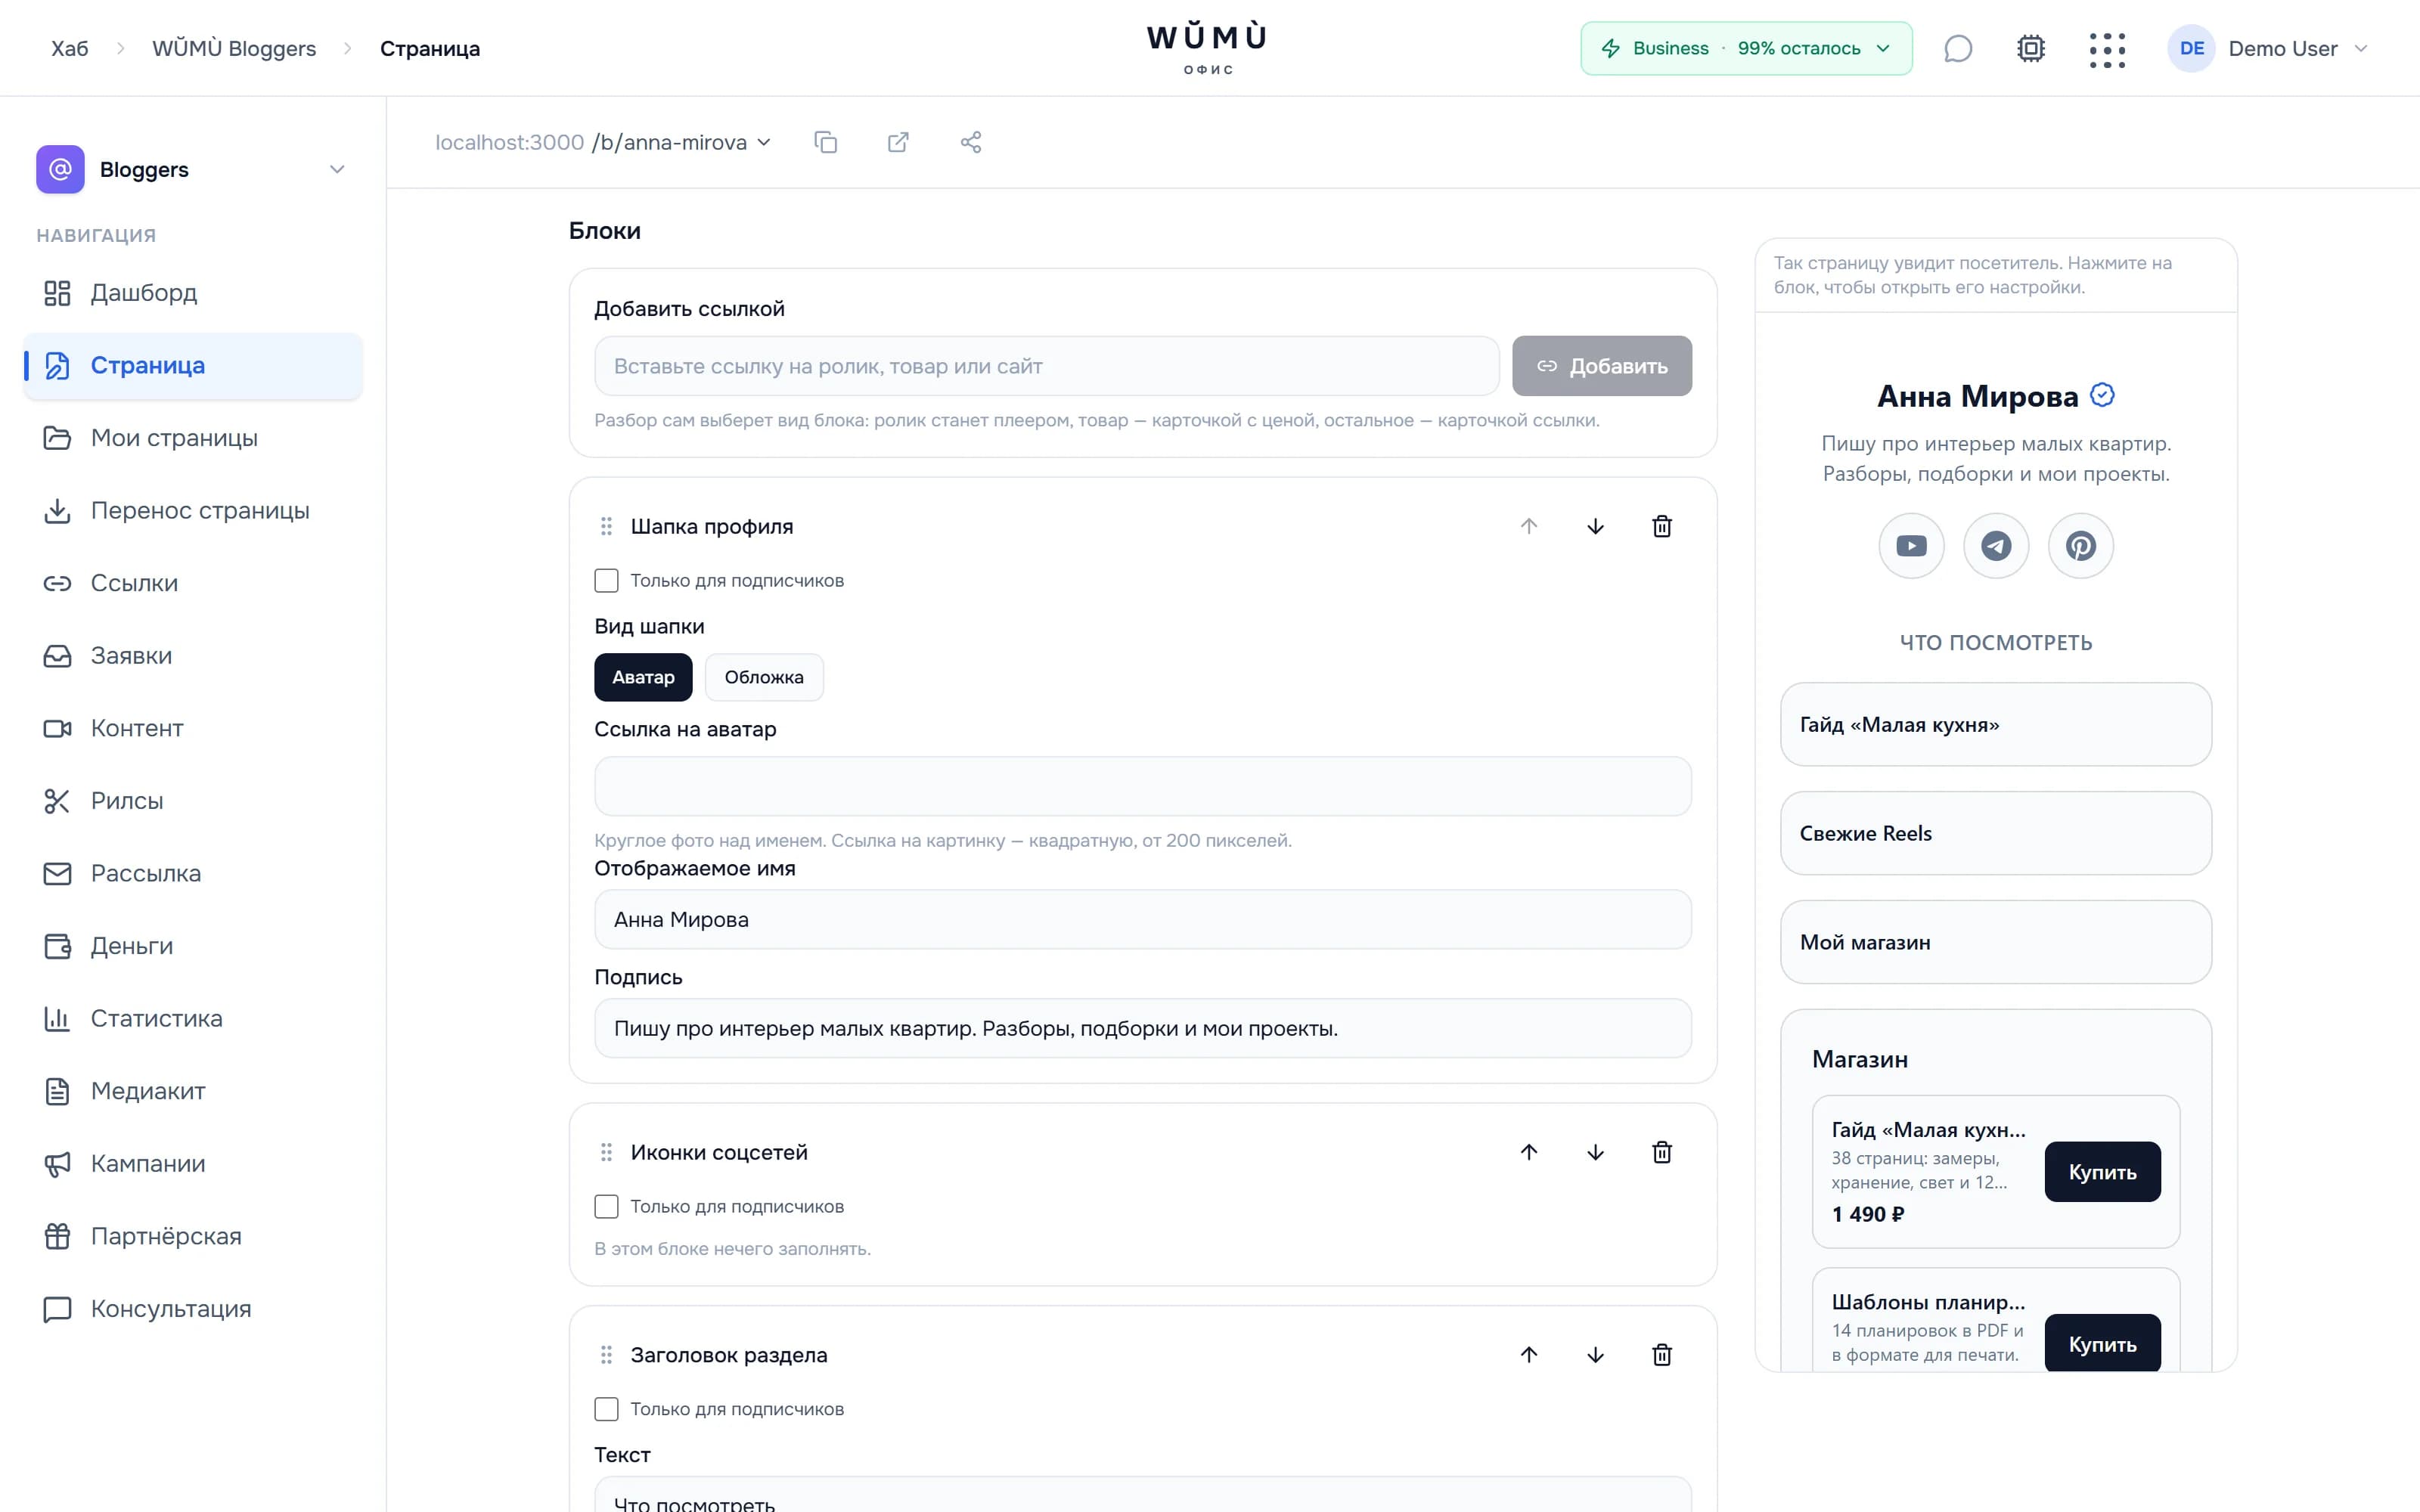Open Консультация in the sidebar
Viewport: 2420px width, 1512px height.
193,1309
